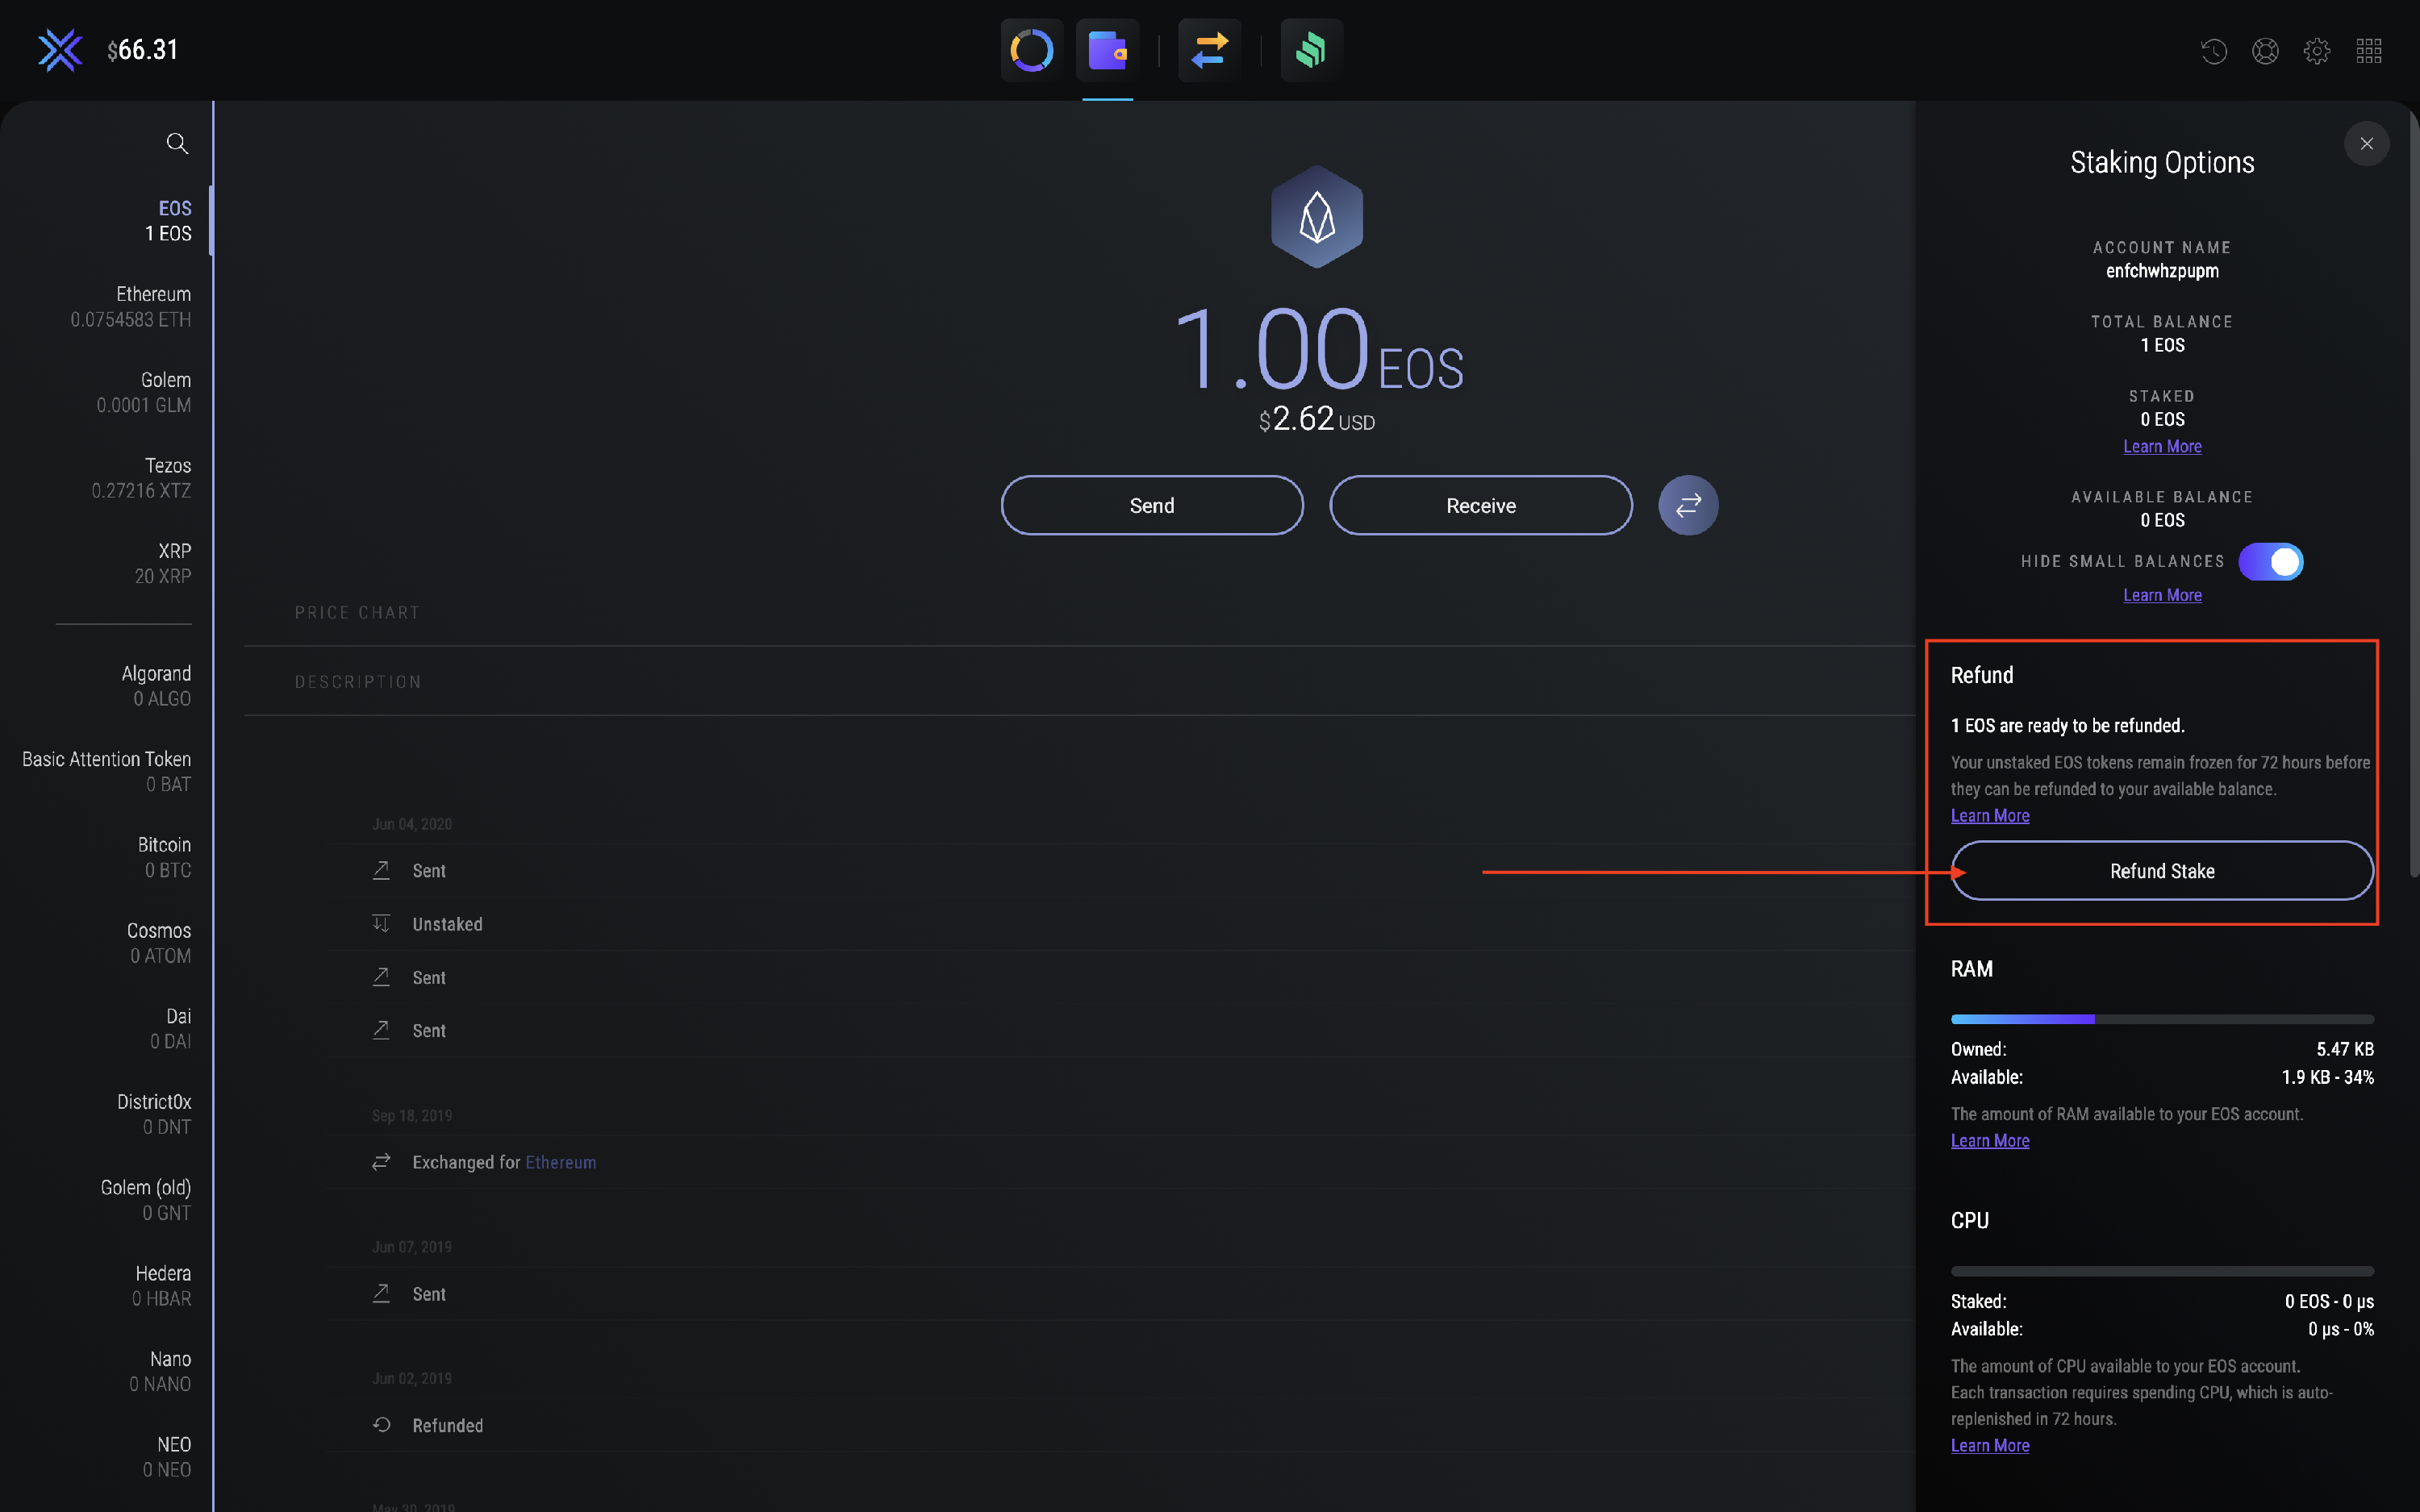Open the Portfolio ring icon
The image size is (2420, 1512).
point(1031,50)
